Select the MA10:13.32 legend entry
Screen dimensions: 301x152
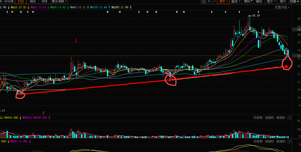tap(18, 7)
